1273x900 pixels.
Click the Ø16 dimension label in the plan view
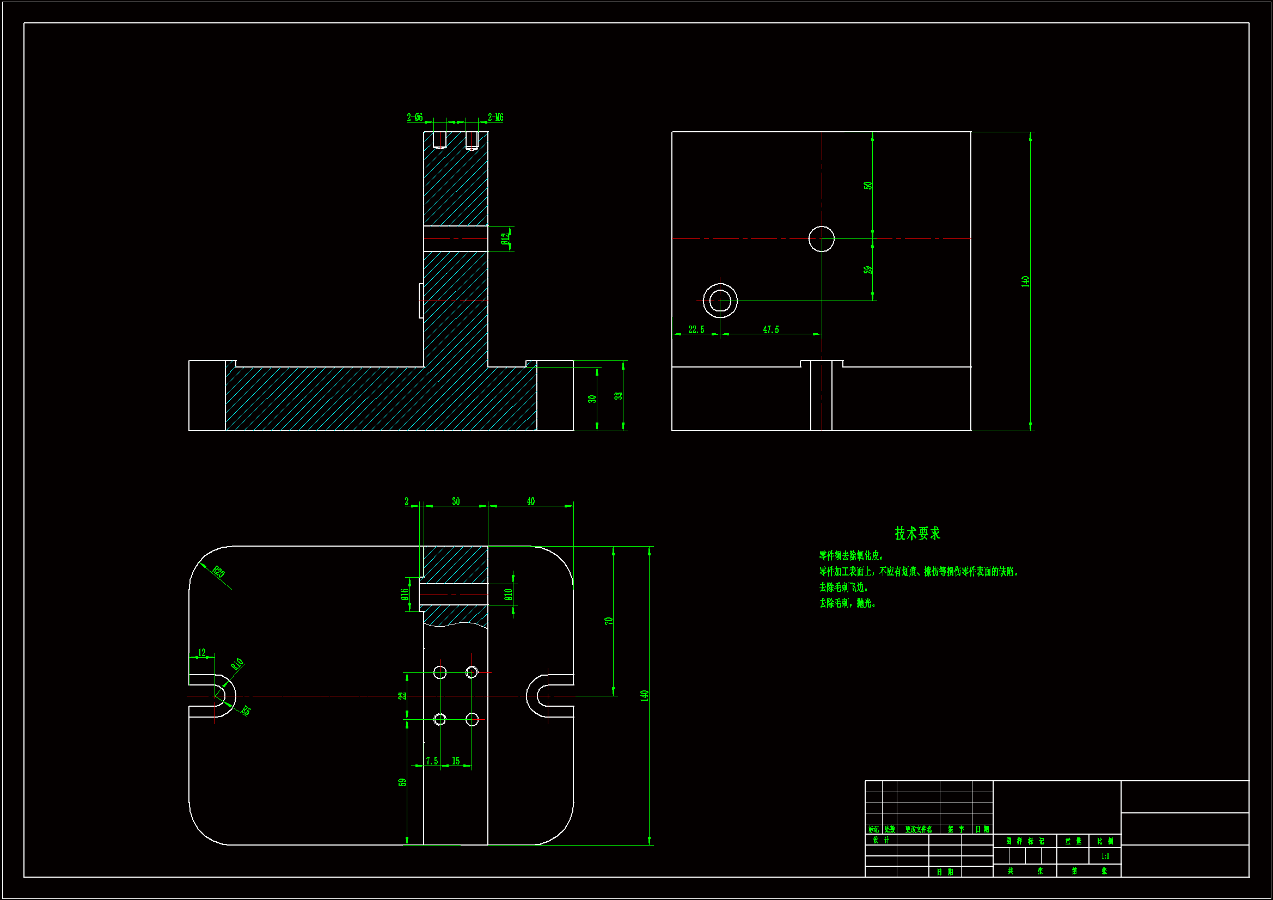coord(405,594)
